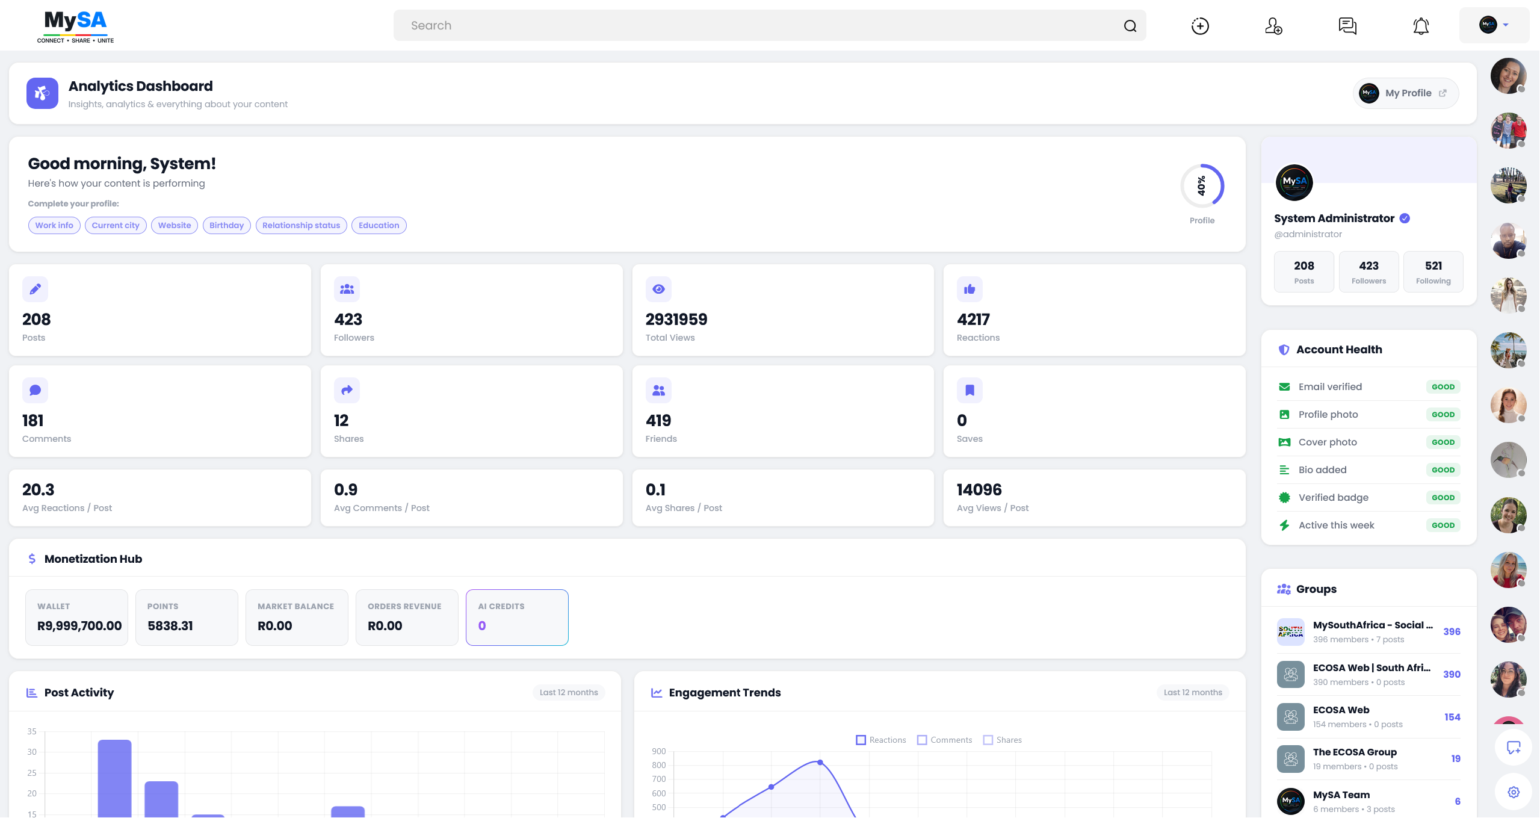The height and width of the screenshot is (818, 1540).
Task: Click the 521 Following profile stat
Action: click(x=1433, y=272)
